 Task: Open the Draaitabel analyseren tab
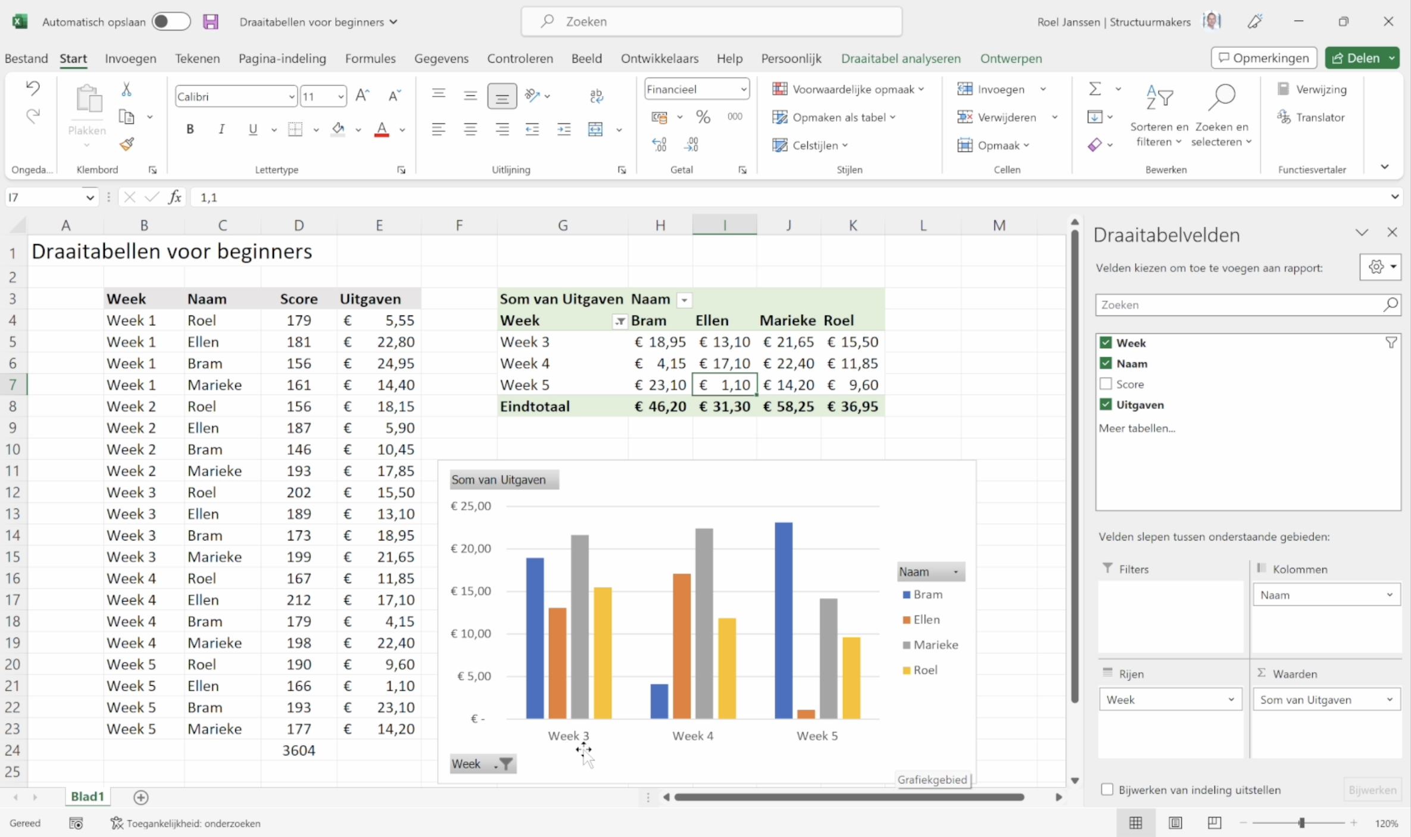tap(900, 58)
